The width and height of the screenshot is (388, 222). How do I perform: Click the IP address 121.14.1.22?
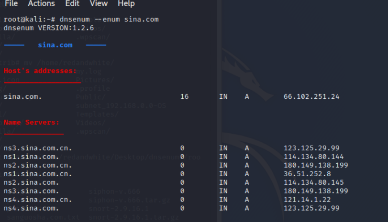coord(307,200)
